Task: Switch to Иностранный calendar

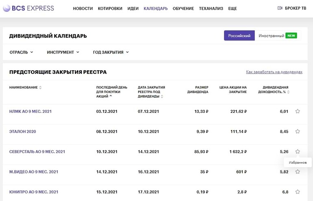Action: pos(278,36)
